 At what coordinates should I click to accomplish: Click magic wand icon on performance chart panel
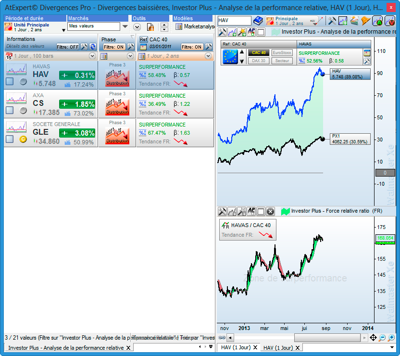[241, 32]
